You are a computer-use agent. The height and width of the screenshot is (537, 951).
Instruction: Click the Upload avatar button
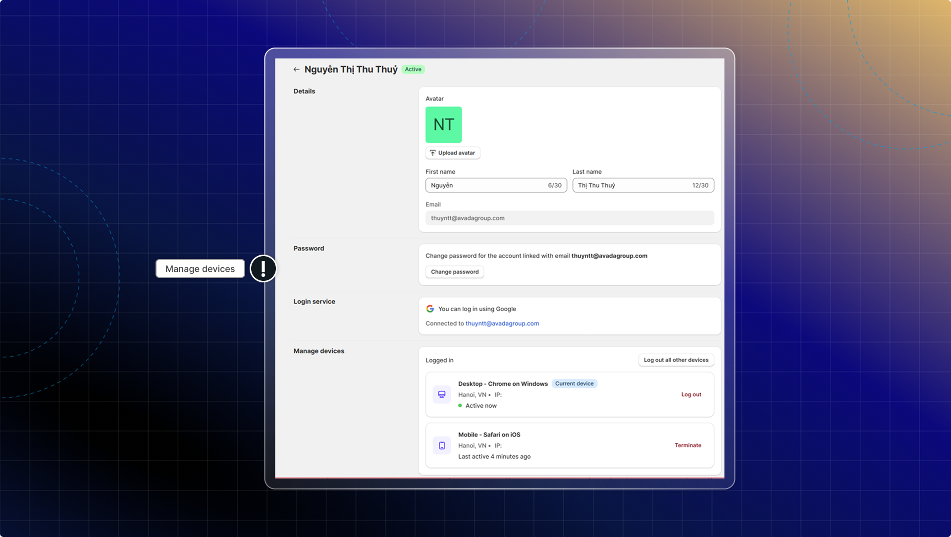[x=452, y=153]
